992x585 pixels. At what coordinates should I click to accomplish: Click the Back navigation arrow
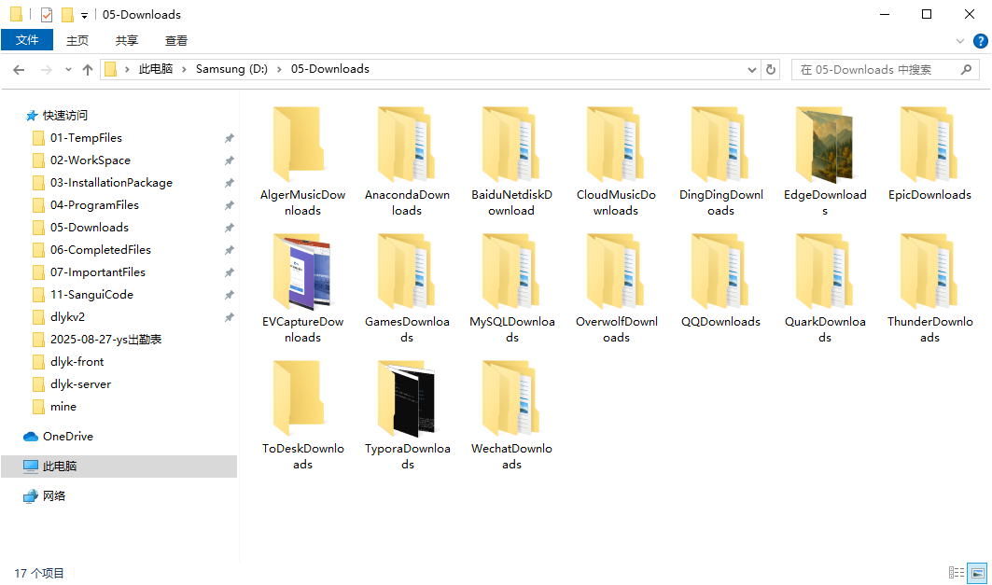pos(19,70)
